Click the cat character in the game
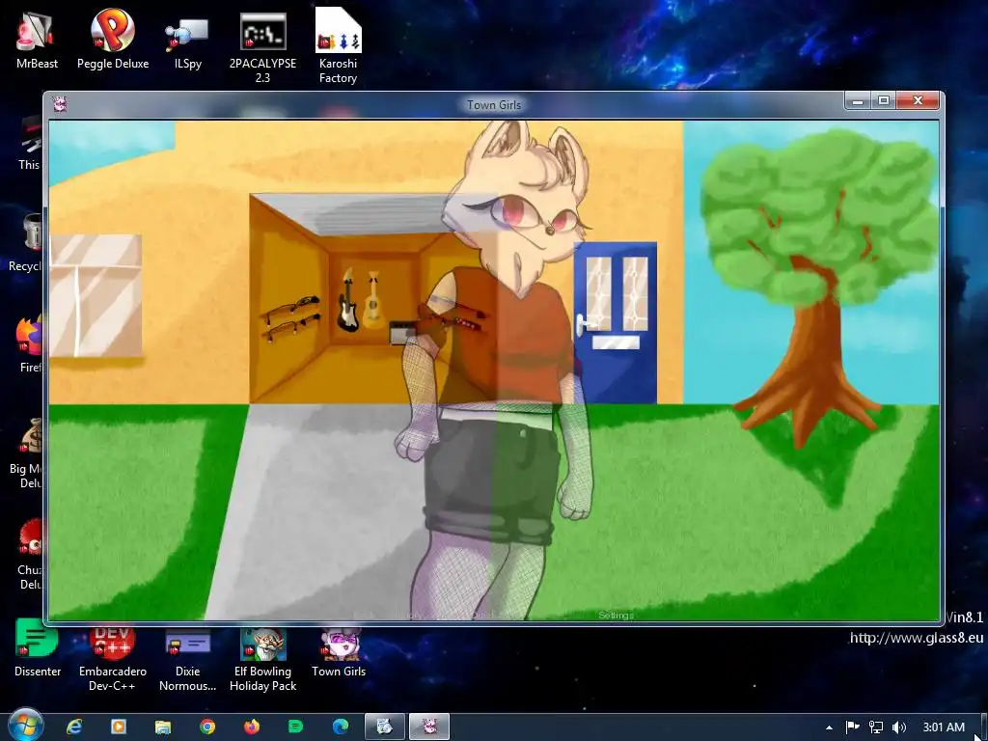988x741 pixels. [x=498, y=371]
